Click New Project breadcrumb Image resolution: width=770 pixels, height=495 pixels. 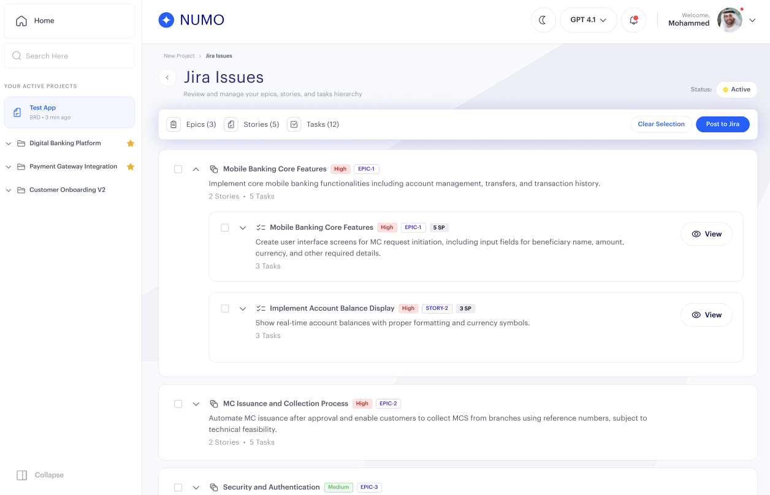coord(179,56)
